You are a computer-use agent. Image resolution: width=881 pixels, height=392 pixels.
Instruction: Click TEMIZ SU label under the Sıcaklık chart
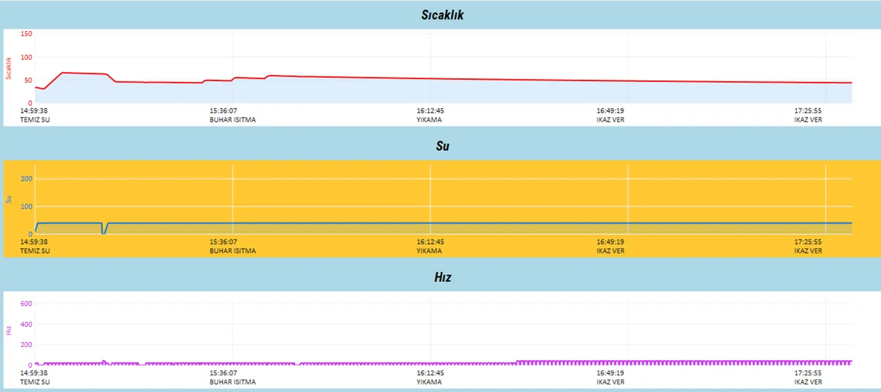pyautogui.click(x=35, y=120)
